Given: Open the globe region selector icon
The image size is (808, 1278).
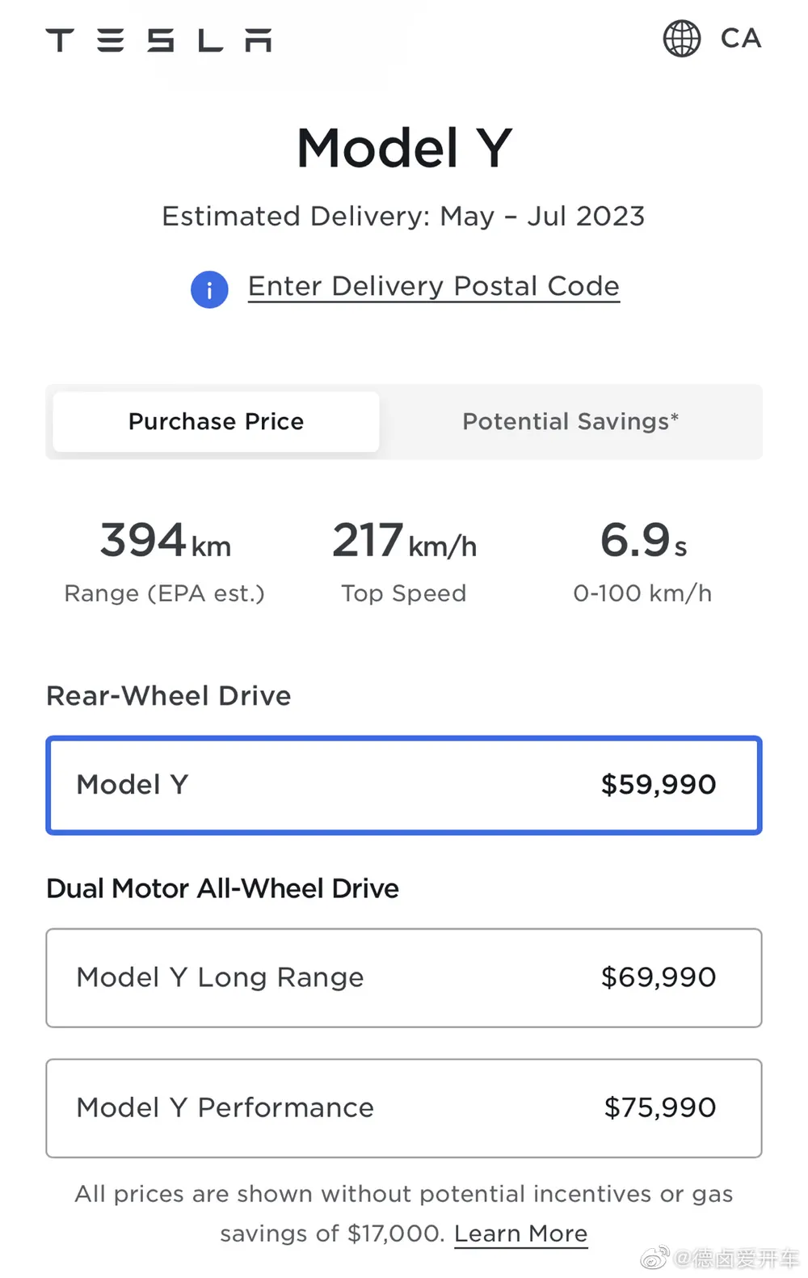Looking at the screenshot, I should [x=681, y=38].
